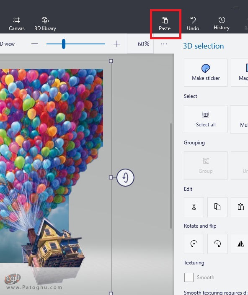Open the Canvas tool
The height and width of the screenshot is (295, 248).
coord(17,24)
